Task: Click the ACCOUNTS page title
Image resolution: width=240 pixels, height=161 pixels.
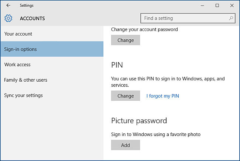Action: click(x=32, y=18)
